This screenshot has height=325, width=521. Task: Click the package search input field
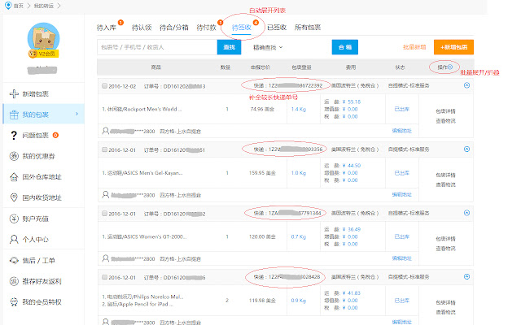coord(157,47)
